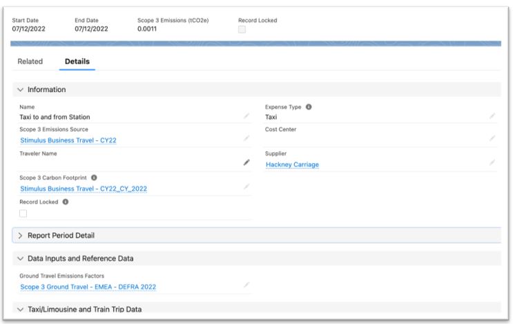Viewport: 513px width, 324px height.
Task: Toggle Record Locked checkbox in Information section
Action: 23,213
